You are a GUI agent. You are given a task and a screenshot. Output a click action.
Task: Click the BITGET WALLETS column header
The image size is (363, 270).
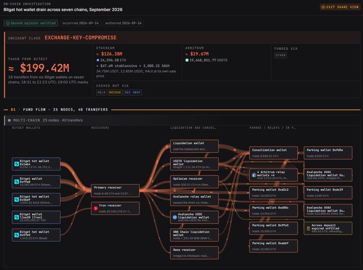coord(26,128)
